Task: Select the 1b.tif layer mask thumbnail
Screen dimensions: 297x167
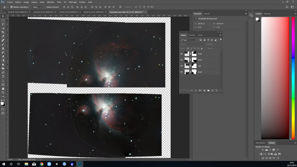Action: (x=194, y=54)
